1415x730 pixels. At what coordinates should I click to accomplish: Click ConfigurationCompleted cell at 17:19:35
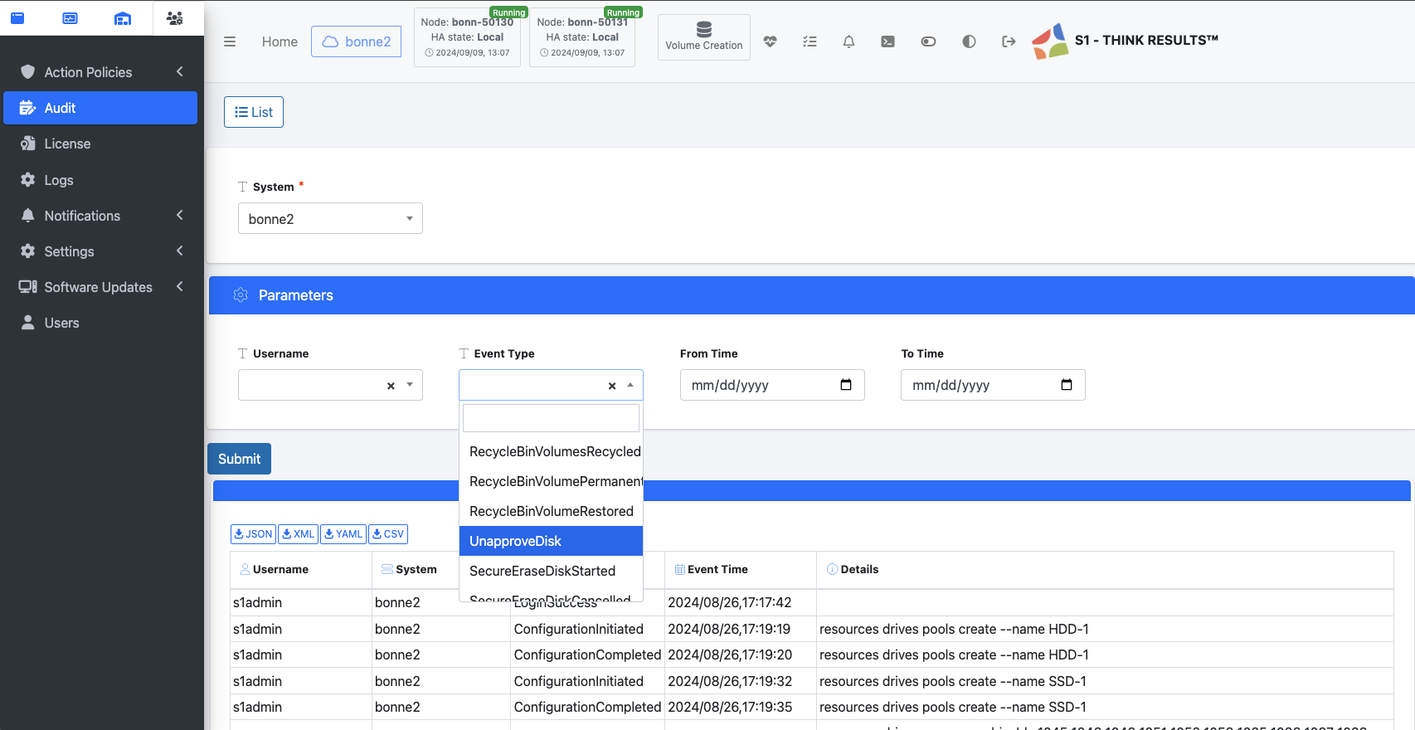point(587,707)
